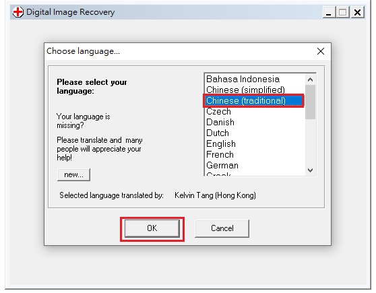Image resolution: width=376 pixels, height=293 pixels.
Task: Select Czech in the language list
Action: [x=255, y=112]
